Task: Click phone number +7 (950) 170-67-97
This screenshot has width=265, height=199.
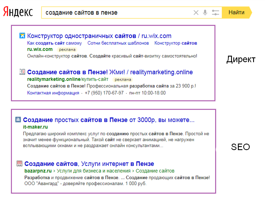Action: tap(104, 93)
